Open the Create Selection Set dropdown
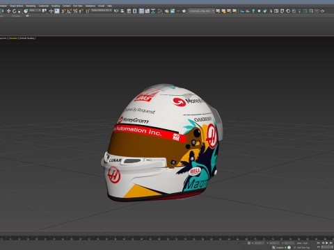 pyautogui.click(x=102, y=10)
